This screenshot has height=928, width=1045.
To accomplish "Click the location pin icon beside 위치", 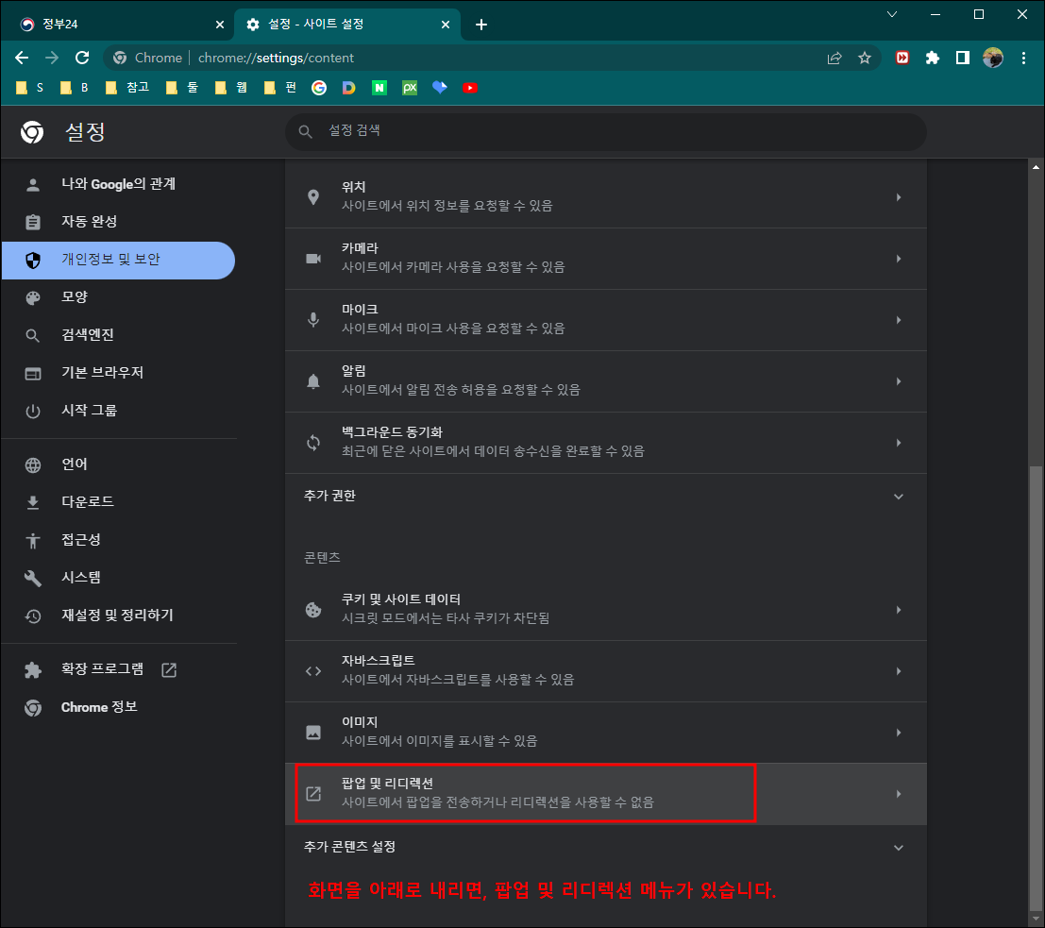I will (x=313, y=197).
